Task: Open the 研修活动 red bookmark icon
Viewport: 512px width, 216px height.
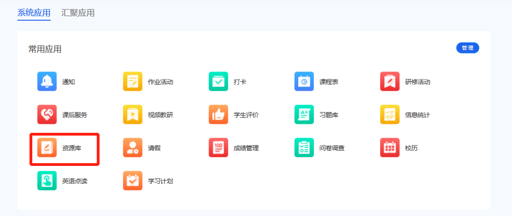Action: [390, 81]
